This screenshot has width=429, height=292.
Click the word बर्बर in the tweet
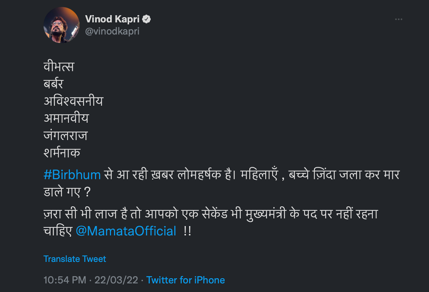[53, 84]
